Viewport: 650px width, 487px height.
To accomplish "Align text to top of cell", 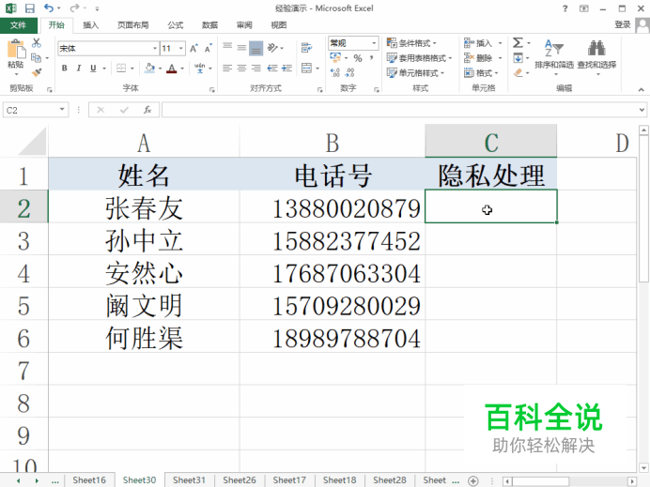I will pos(227,48).
